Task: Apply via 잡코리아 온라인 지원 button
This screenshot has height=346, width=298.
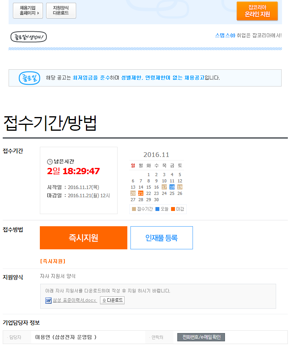Action: coord(257,11)
